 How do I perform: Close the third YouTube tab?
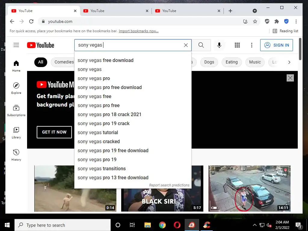click(x=219, y=11)
